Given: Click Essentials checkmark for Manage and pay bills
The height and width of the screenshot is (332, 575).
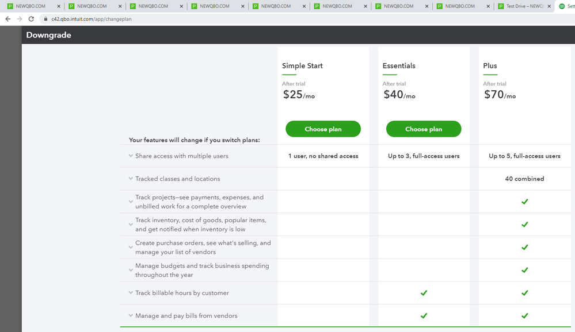Looking at the screenshot, I should coord(424,315).
